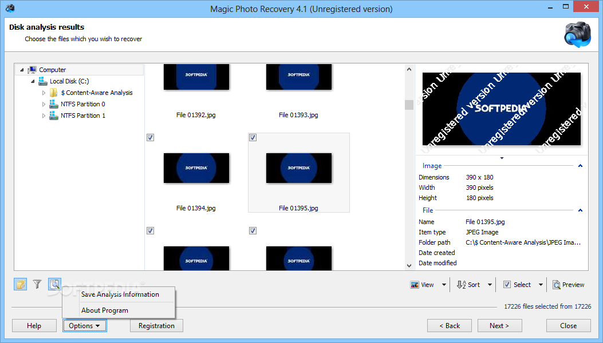Image resolution: width=603 pixels, height=343 pixels.
Task: Choose About Program menu entry
Action: pyautogui.click(x=105, y=310)
